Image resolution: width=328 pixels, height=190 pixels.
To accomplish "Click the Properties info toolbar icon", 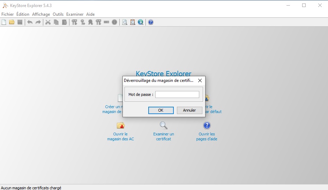I will tap(114, 22).
